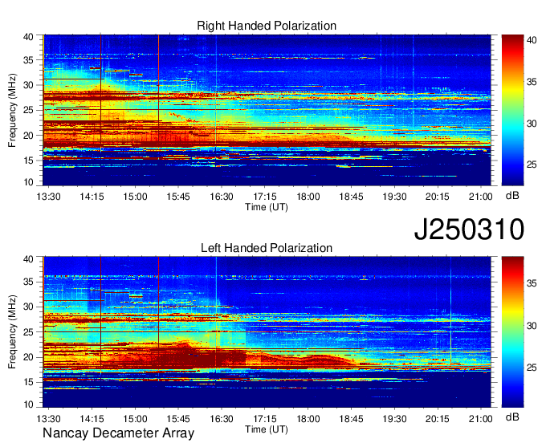The height and width of the screenshot is (443, 546).
Task: Click the 40 MHz frequency tick of right-handed plot
Action: click(28, 37)
